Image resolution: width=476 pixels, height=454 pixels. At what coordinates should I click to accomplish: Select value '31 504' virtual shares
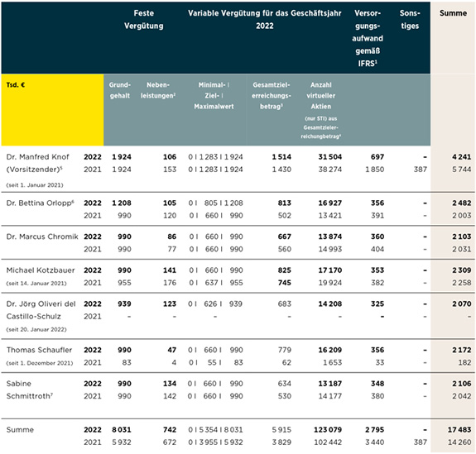pos(330,157)
